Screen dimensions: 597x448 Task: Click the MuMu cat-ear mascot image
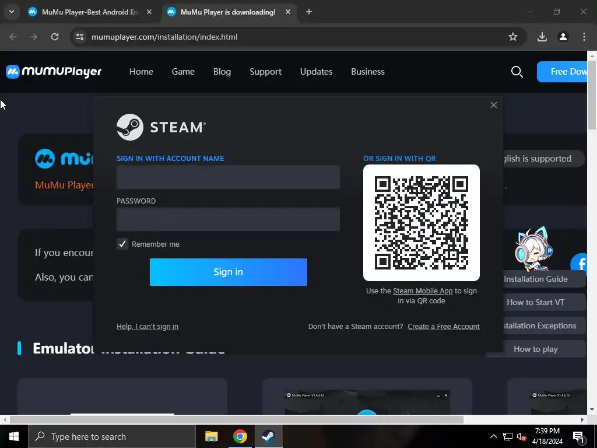[534, 249]
